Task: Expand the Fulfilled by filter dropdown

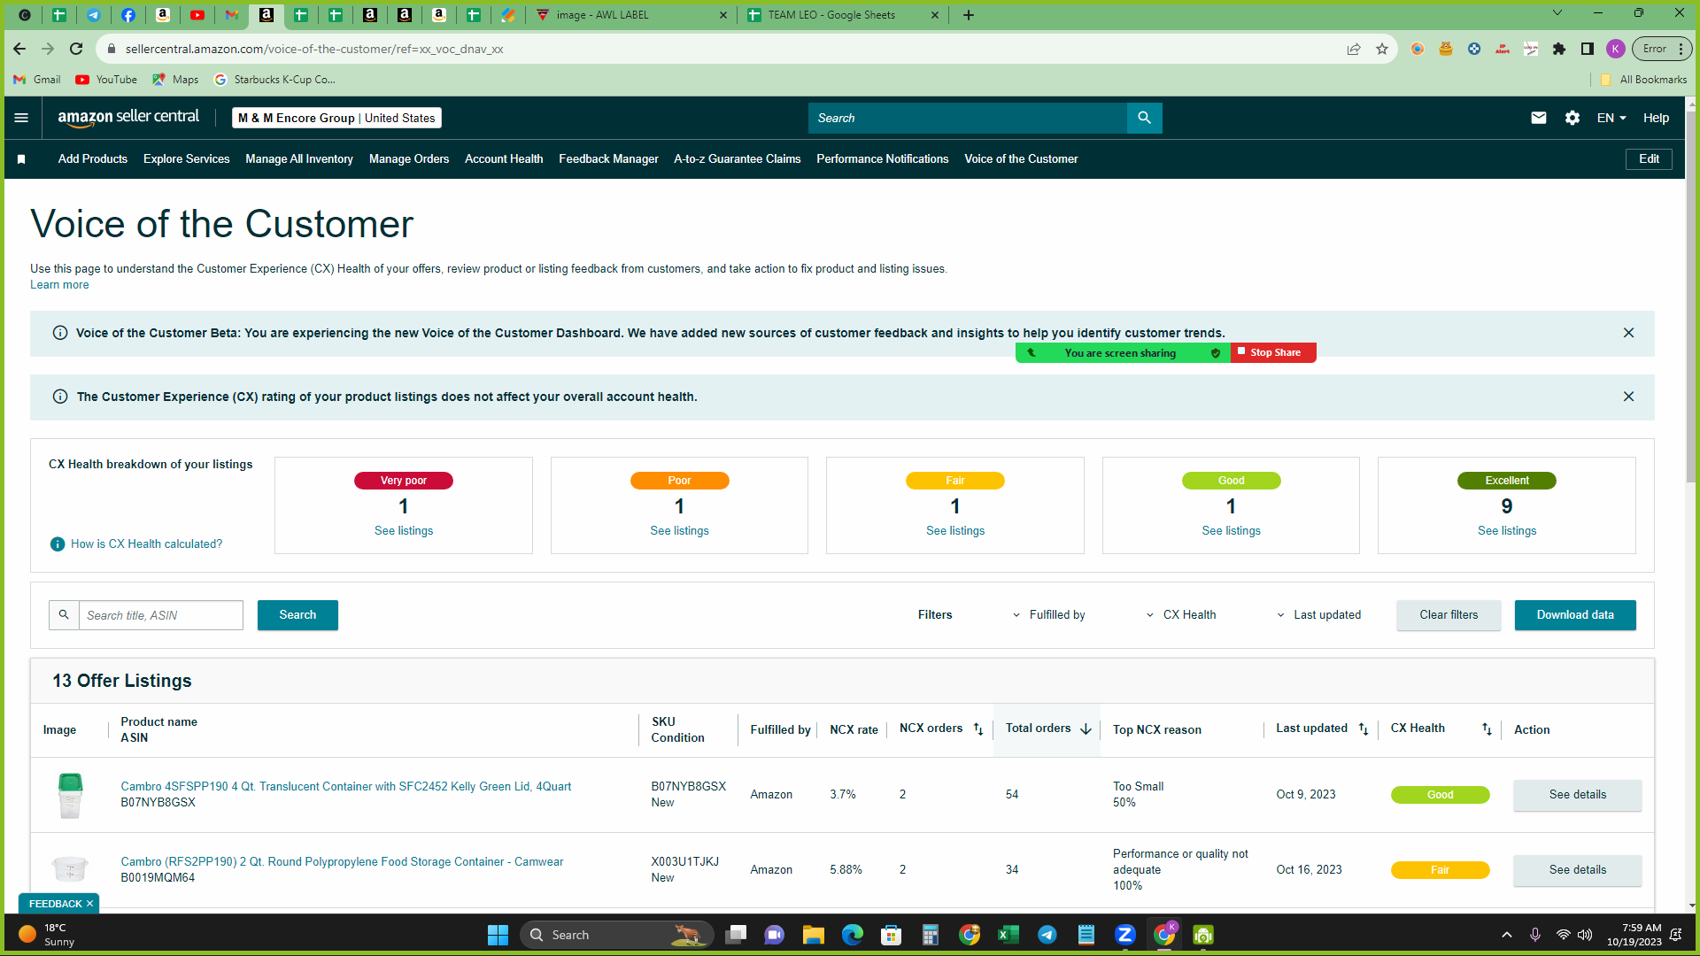Action: click(x=1049, y=615)
